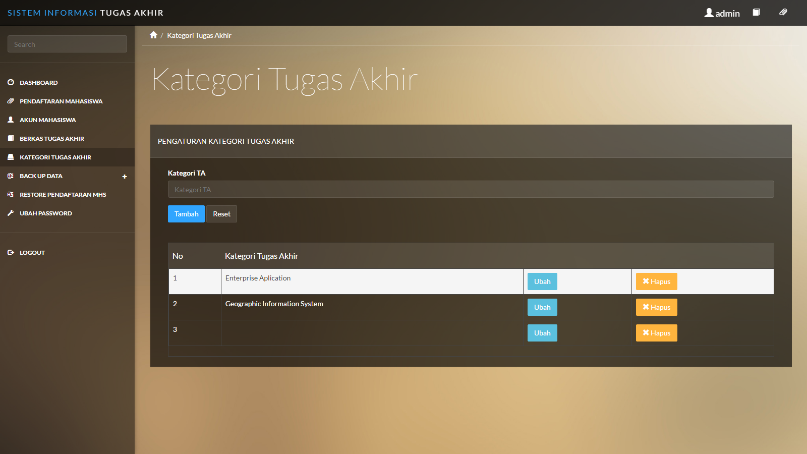The height and width of the screenshot is (454, 807).
Task: Click Sistem Informasi Tugas Akhir title
Action: point(85,13)
